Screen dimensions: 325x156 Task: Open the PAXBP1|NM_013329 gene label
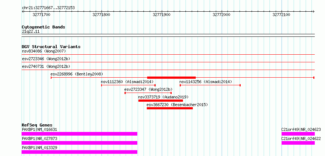pos(39,148)
